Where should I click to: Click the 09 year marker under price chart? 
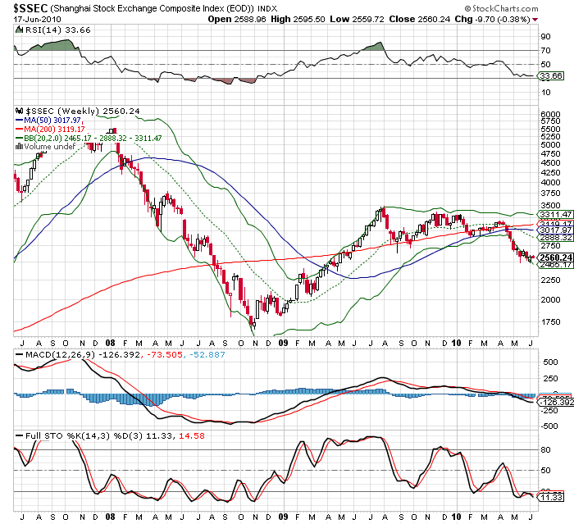283,343
